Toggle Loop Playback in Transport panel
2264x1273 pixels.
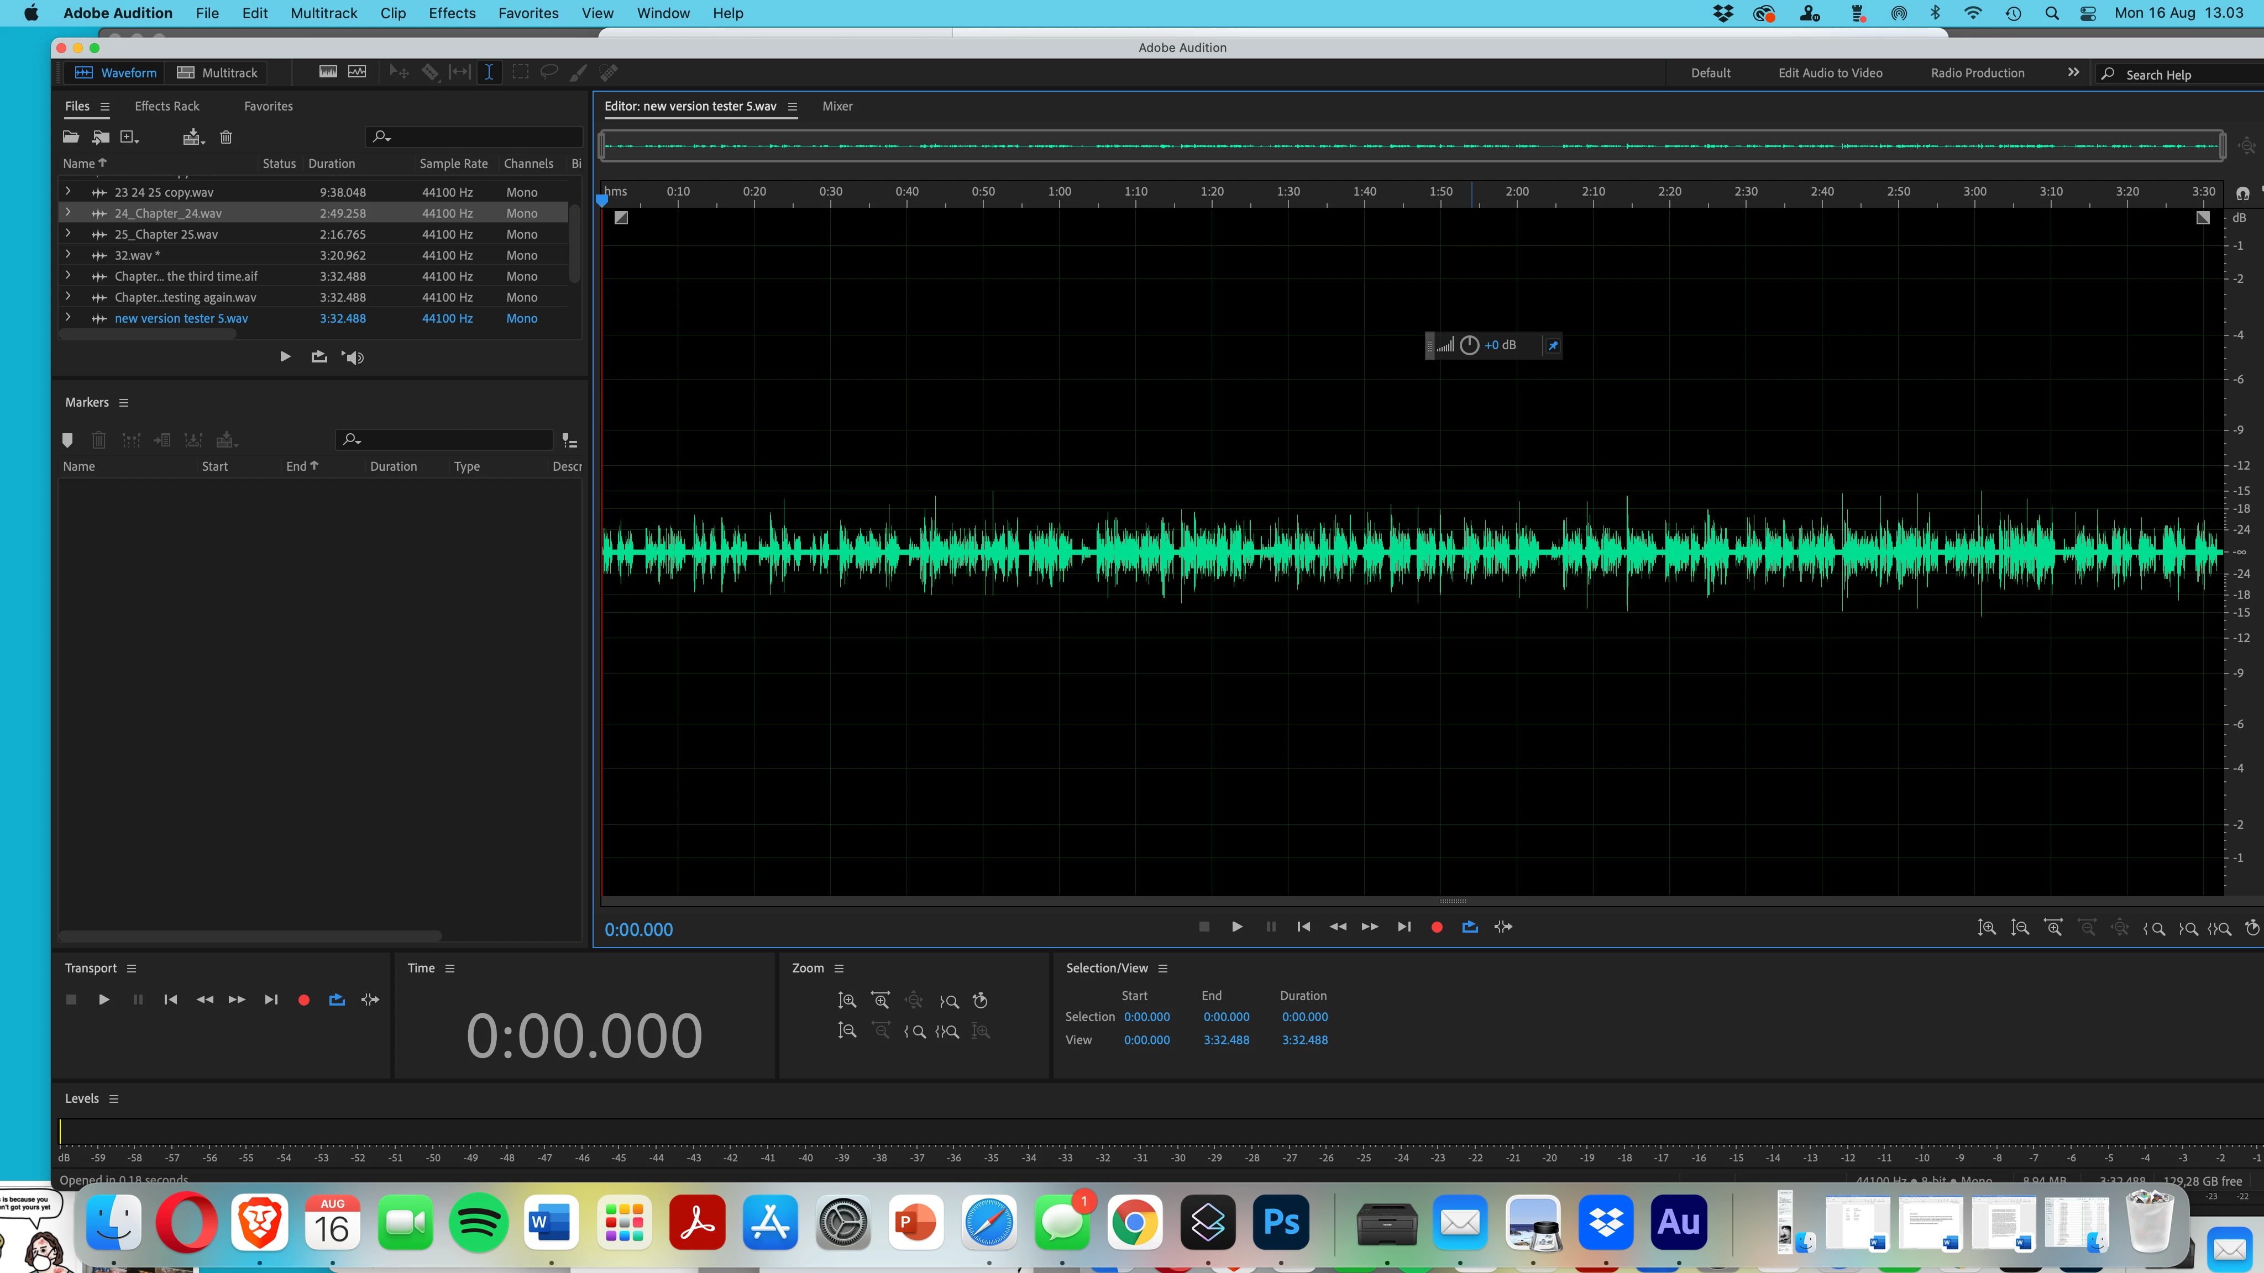337,1000
